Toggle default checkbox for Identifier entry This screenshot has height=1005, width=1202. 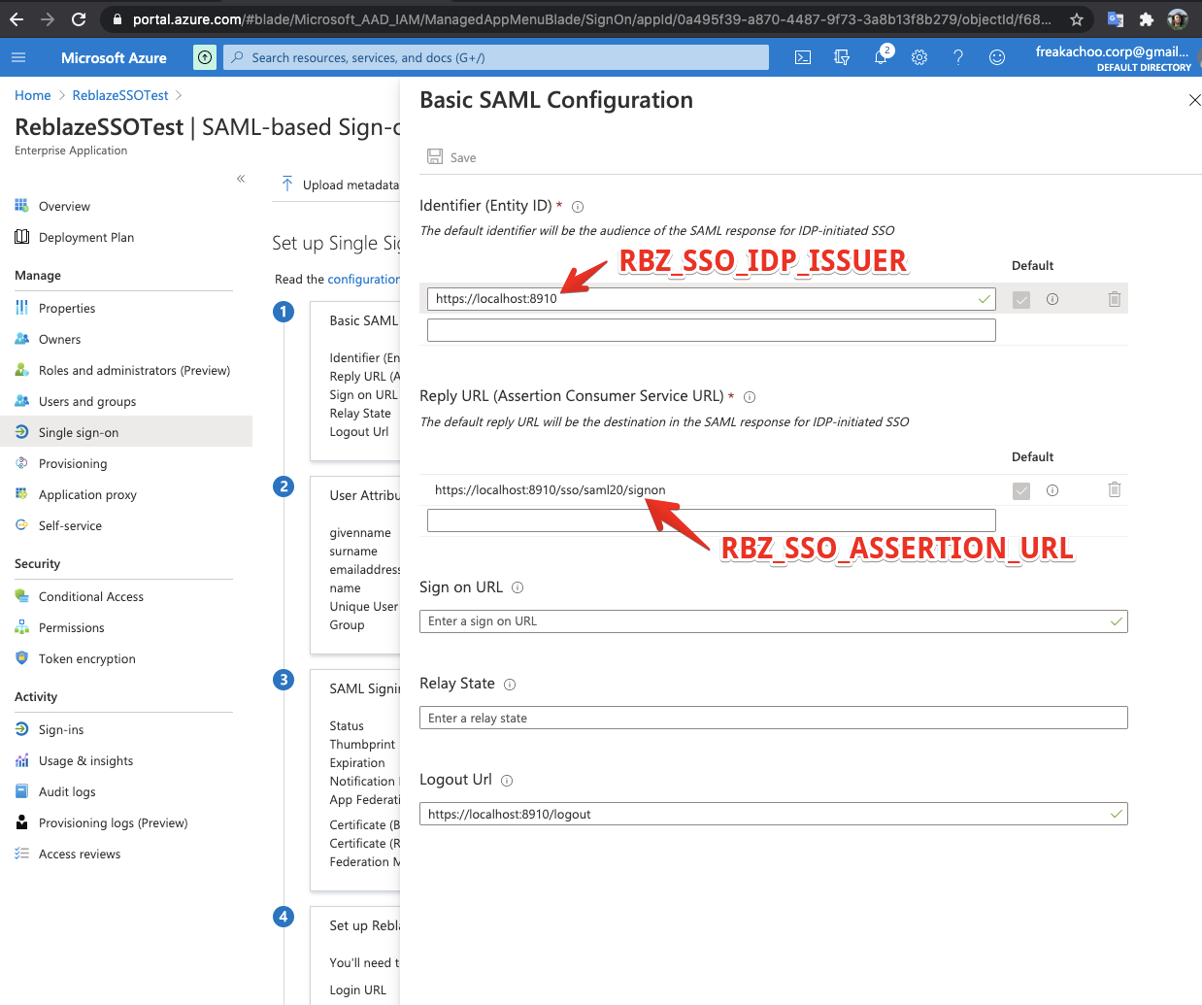(x=1021, y=299)
